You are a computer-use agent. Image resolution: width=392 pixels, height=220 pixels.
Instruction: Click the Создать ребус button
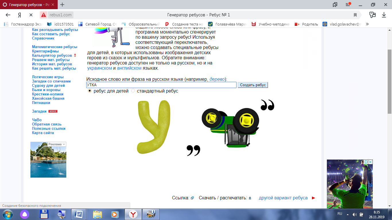[x=253, y=85]
